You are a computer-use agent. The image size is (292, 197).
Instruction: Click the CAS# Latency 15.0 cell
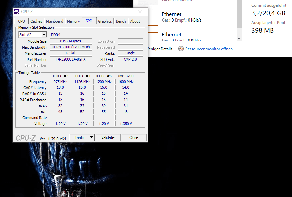[82, 87]
